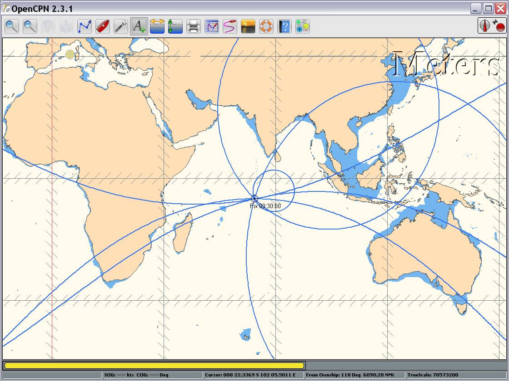Viewport: 509px width, 381px height.
Task: Select the Create Route tool
Action: pos(85,26)
